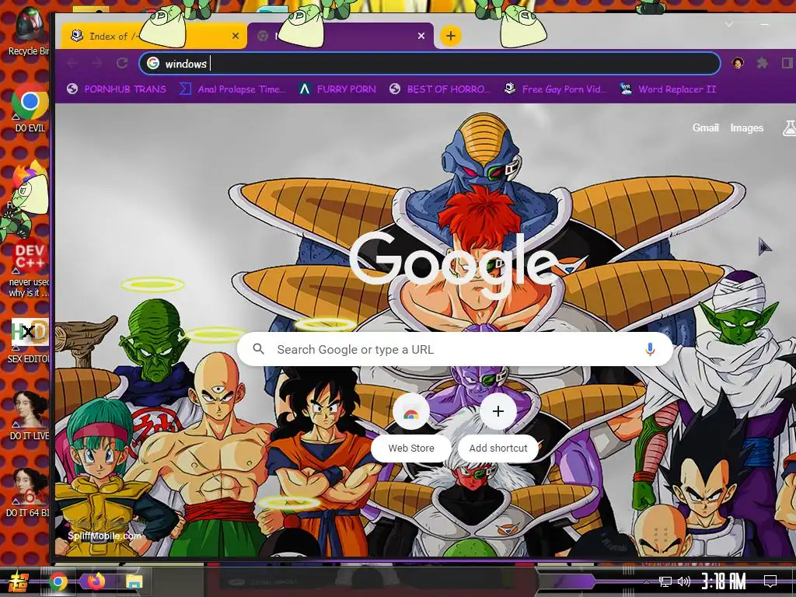796x597 pixels.
Task: Close the 'Index of /' tab
Action: point(235,36)
